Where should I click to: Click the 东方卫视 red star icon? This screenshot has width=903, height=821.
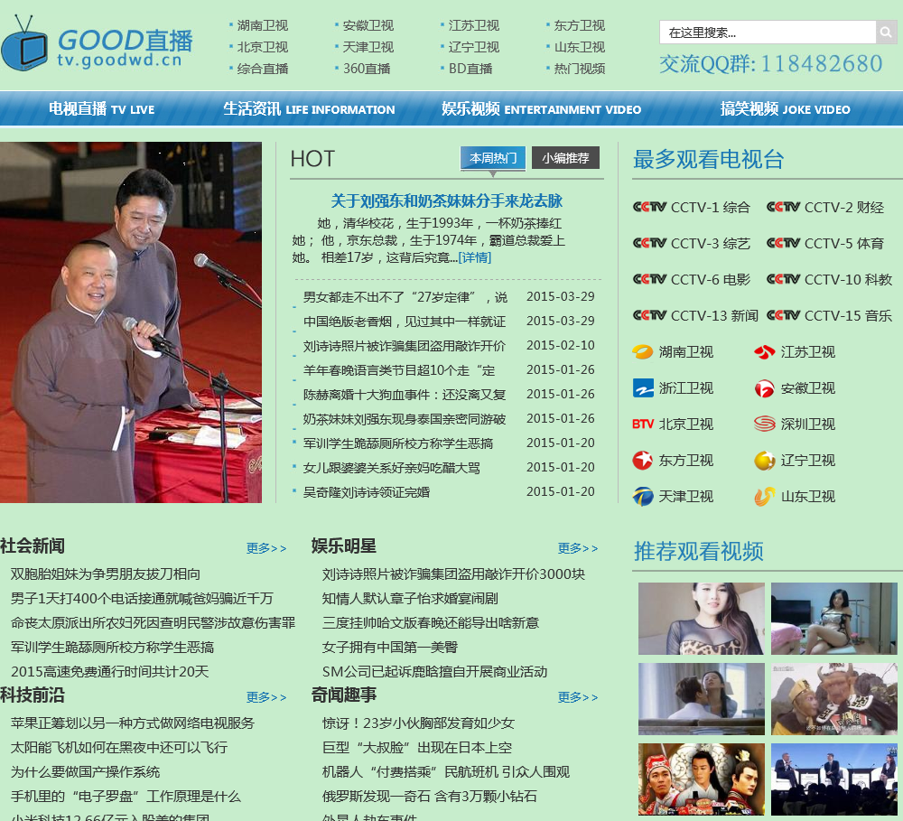(643, 461)
